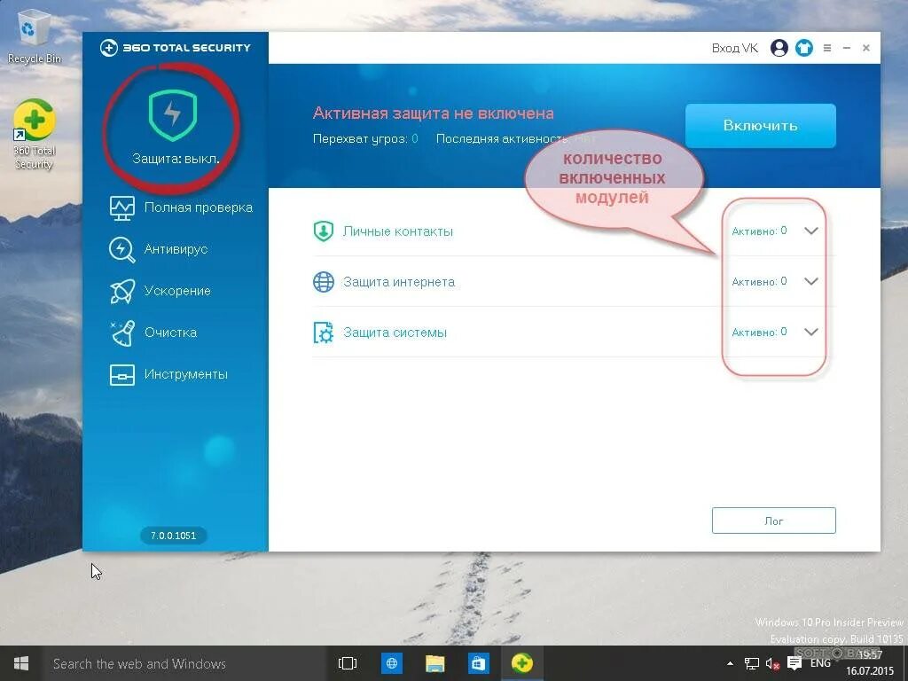Expand the Личные контакты chevron

pyautogui.click(x=811, y=231)
